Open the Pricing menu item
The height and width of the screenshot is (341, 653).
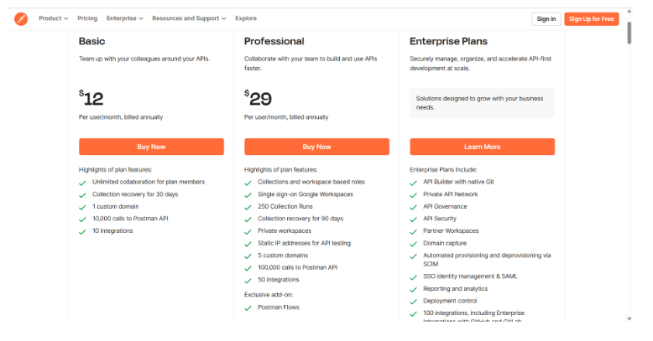87,18
